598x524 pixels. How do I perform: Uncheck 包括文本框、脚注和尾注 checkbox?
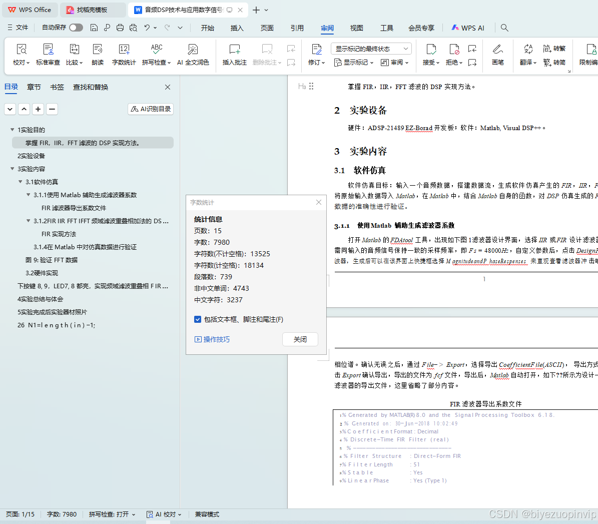(x=198, y=319)
